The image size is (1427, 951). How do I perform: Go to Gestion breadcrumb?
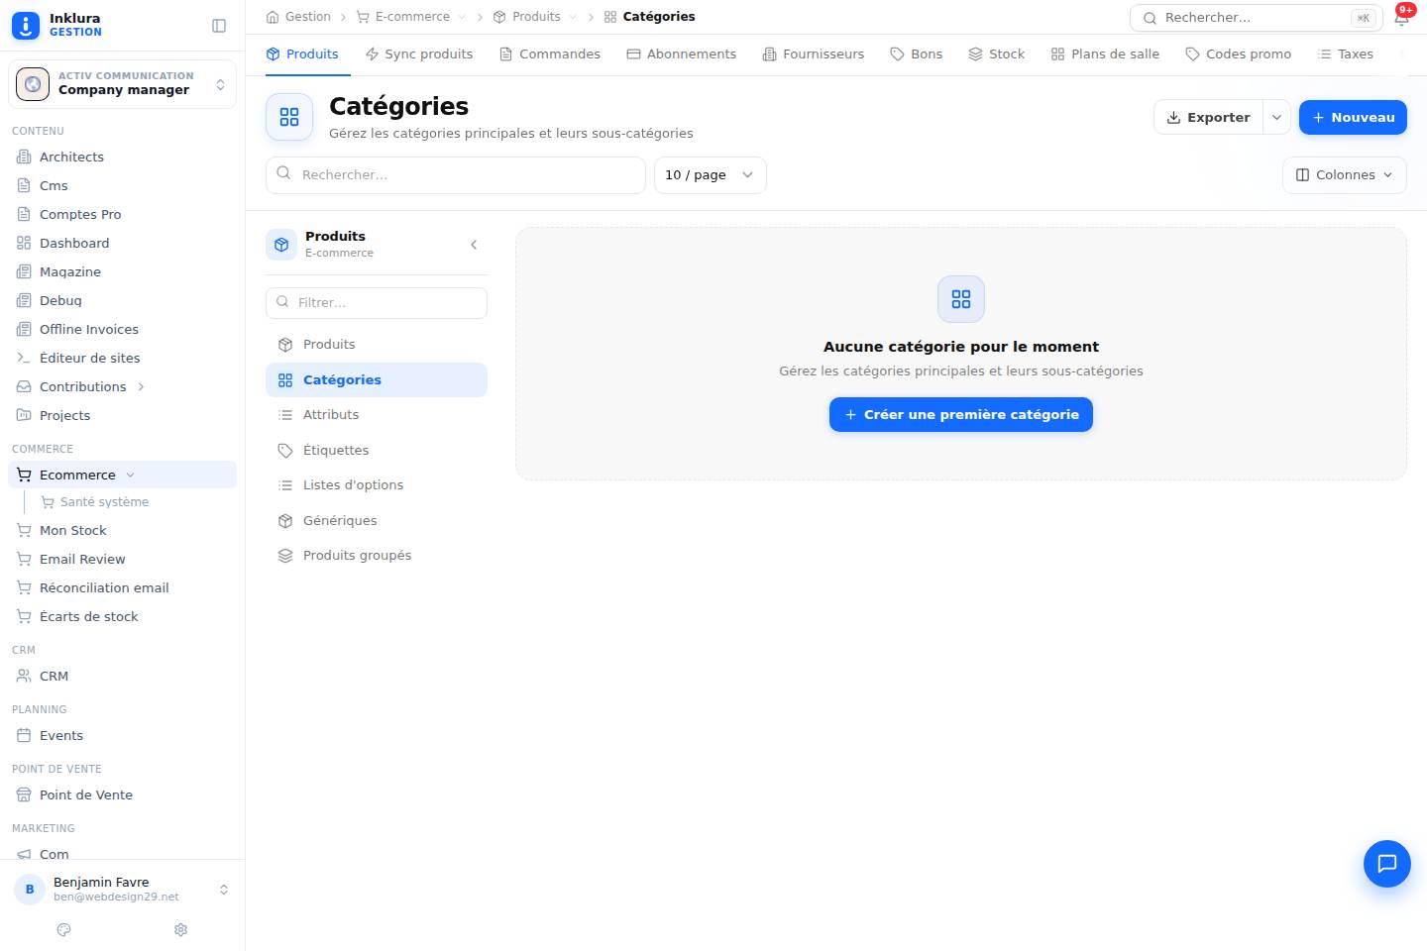coord(298,17)
